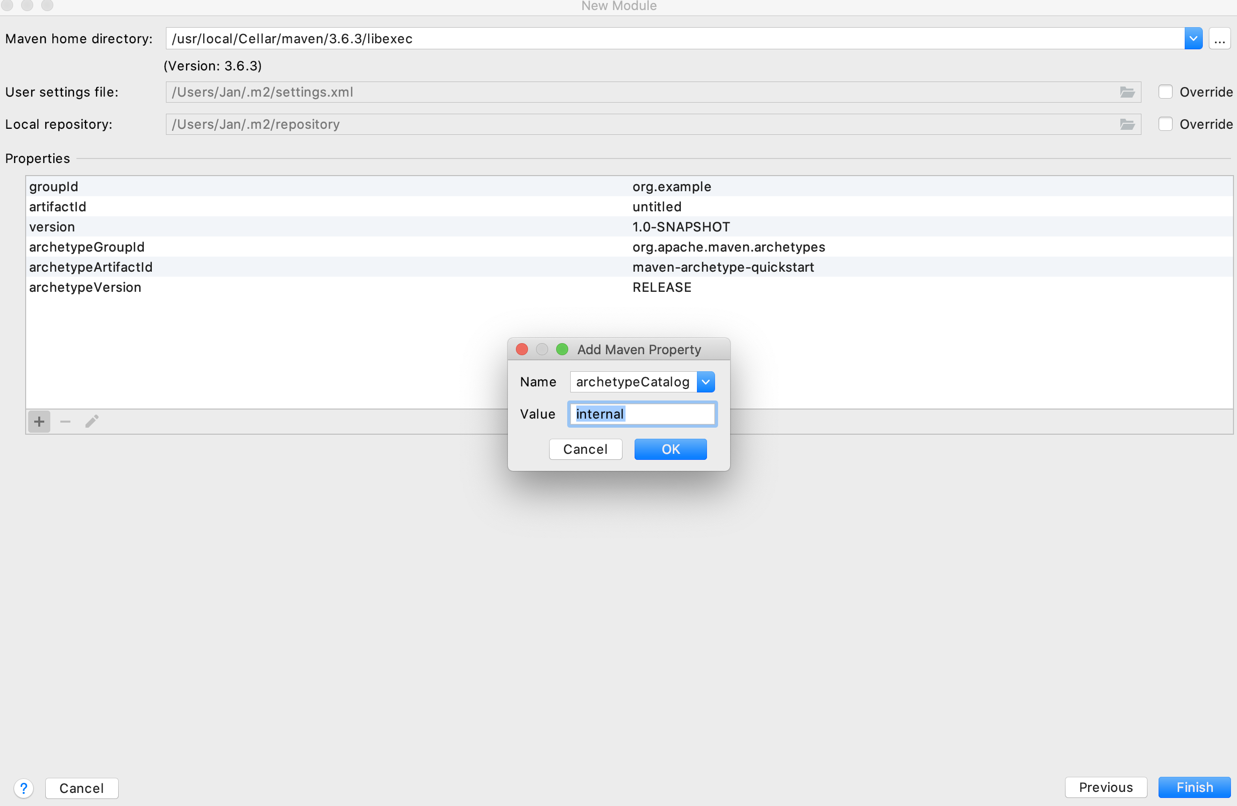Click the add property plus icon

39,421
